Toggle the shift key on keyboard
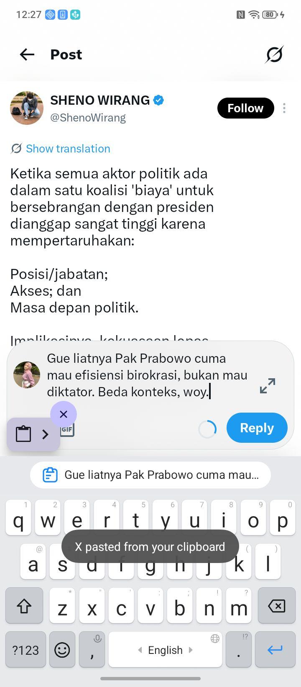301x687 pixels. click(x=24, y=606)
